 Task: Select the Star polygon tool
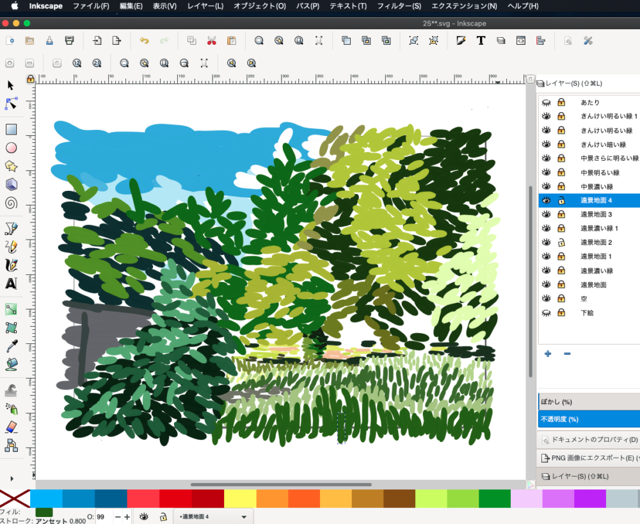pos(11,166)
